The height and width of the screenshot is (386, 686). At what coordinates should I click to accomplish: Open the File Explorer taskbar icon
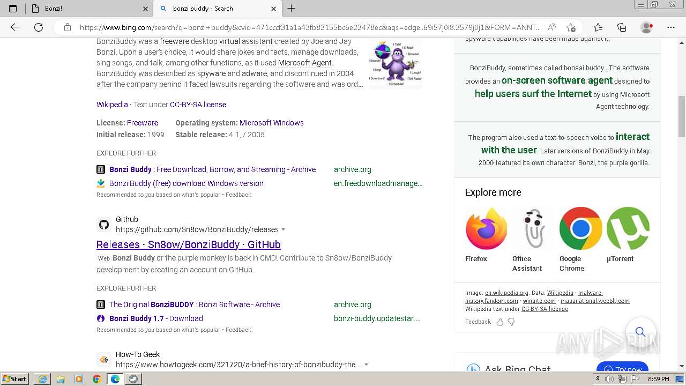61,379
